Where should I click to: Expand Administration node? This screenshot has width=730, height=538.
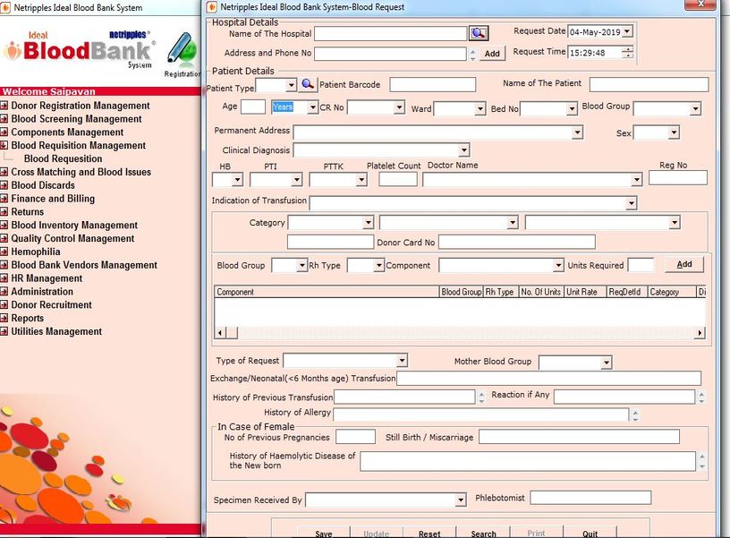click(4, 292)
